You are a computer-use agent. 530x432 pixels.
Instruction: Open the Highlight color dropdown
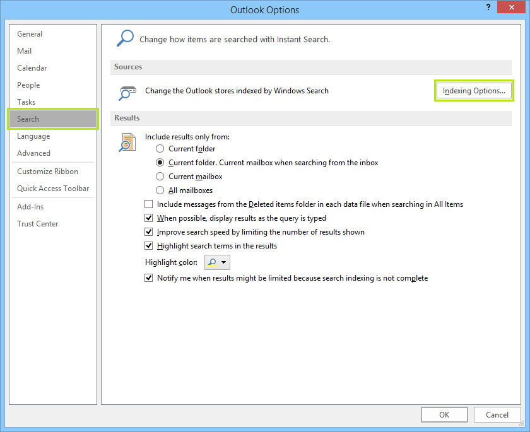coord(224,262)
